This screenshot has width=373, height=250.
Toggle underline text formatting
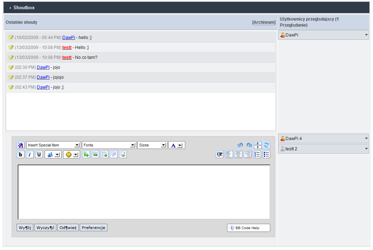point(39,155)
